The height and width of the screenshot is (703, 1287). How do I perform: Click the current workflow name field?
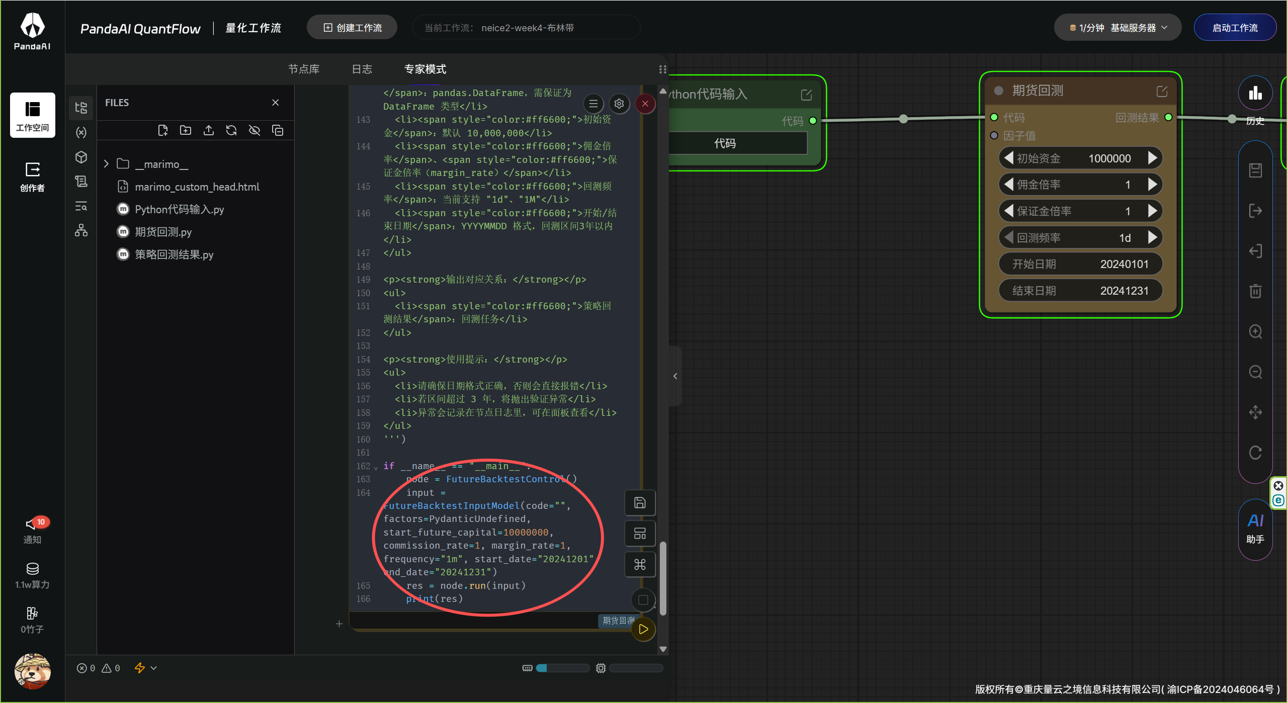(x=526, y=28)
